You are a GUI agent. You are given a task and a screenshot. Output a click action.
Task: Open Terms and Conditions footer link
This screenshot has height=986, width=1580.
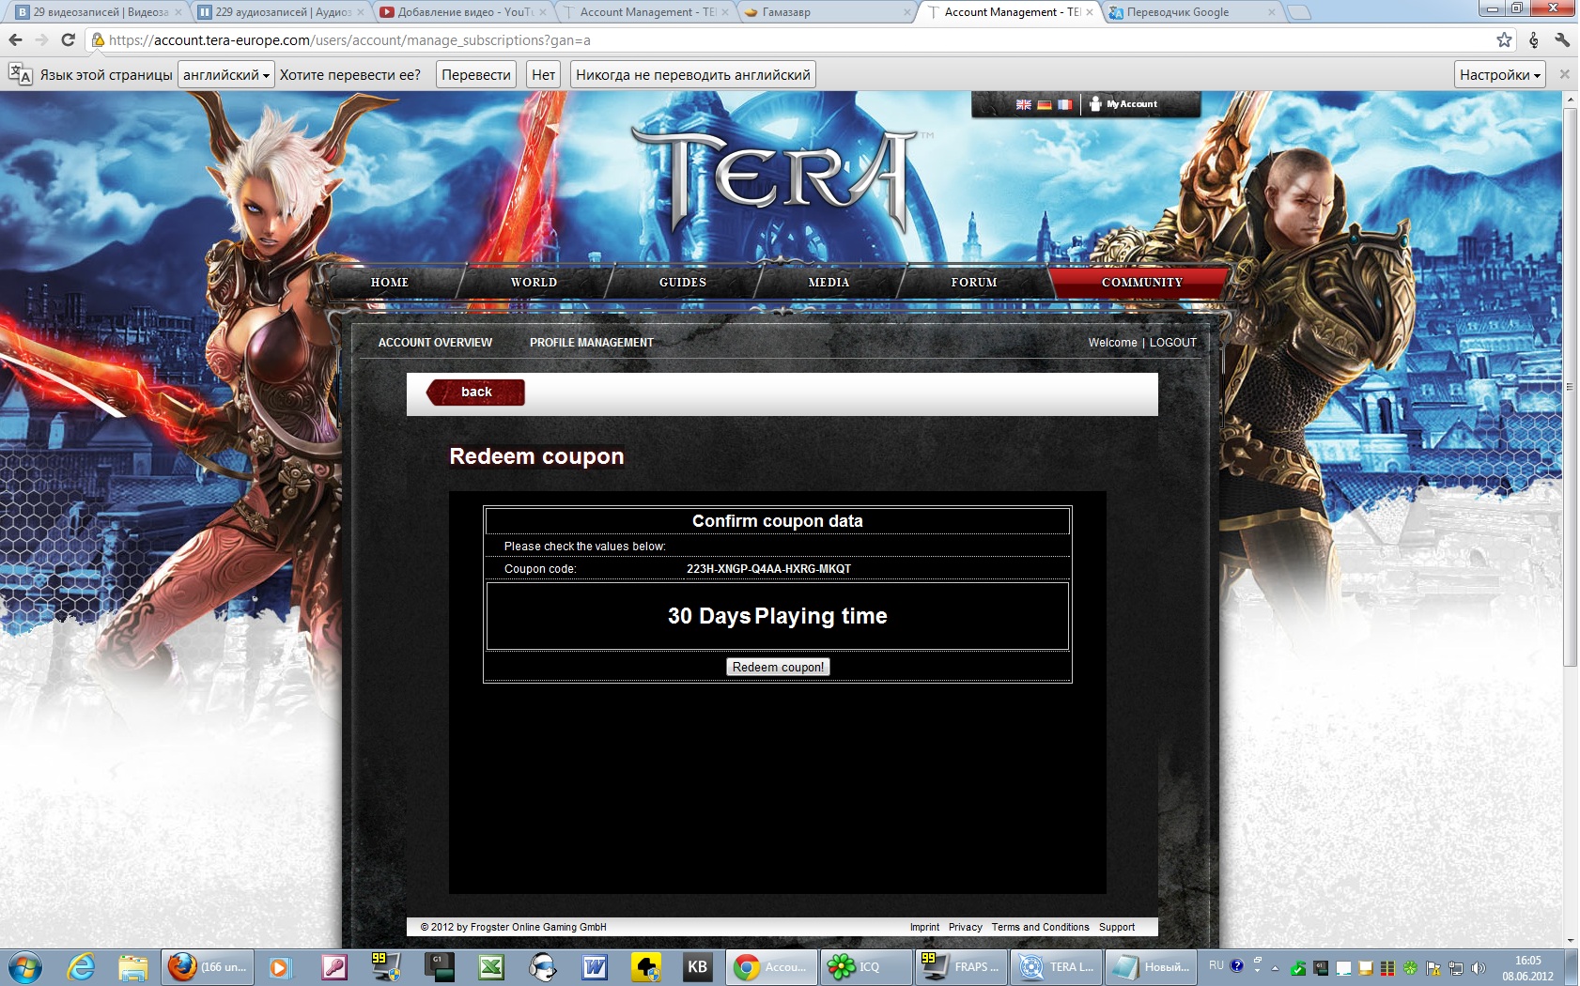(1040, 927)
